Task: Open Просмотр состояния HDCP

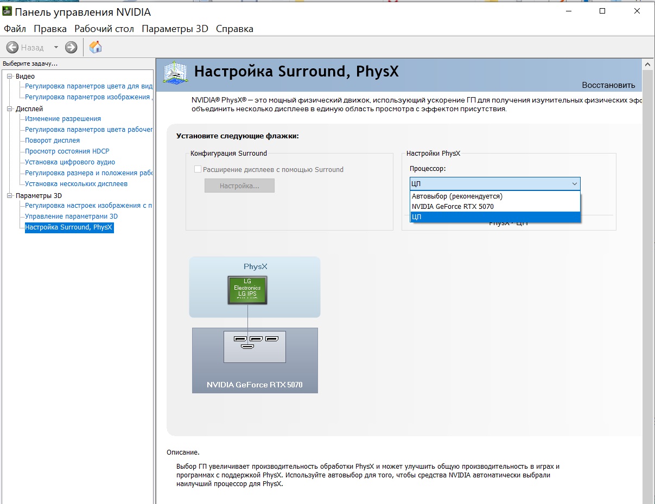Action: click(67, 151)
